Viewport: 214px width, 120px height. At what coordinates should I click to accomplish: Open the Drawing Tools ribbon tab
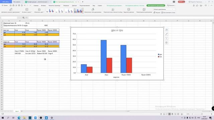point(114,6)
